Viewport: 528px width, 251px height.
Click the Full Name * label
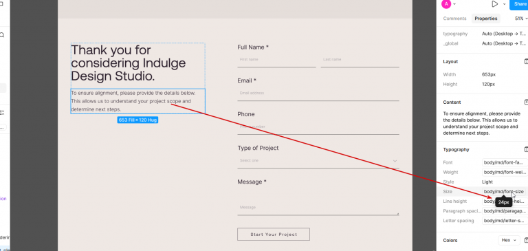click(x=253, y=47)
